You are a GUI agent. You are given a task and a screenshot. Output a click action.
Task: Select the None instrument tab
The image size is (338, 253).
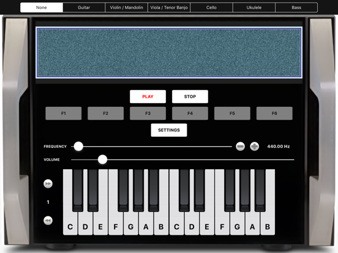(42, 7)
